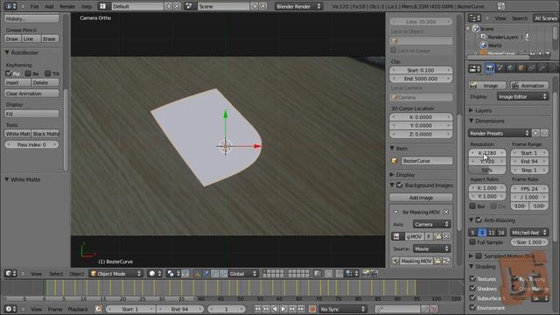Open the Select menu in 3D view

click(56, 274)
